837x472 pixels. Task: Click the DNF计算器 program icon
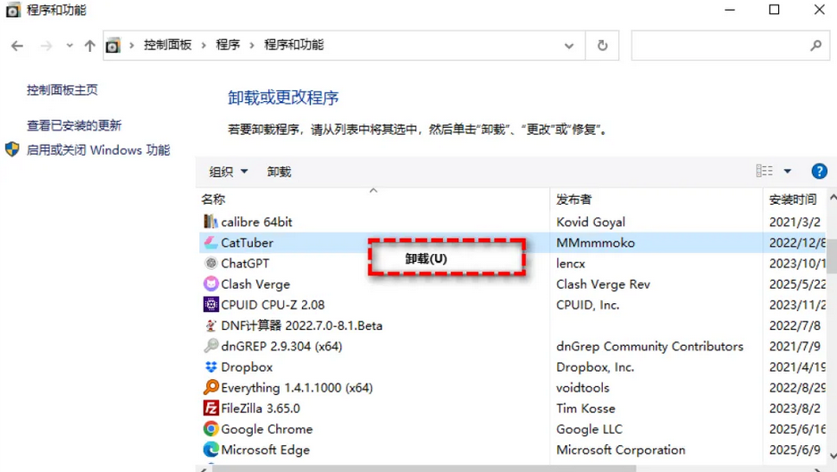coord(211,325)
